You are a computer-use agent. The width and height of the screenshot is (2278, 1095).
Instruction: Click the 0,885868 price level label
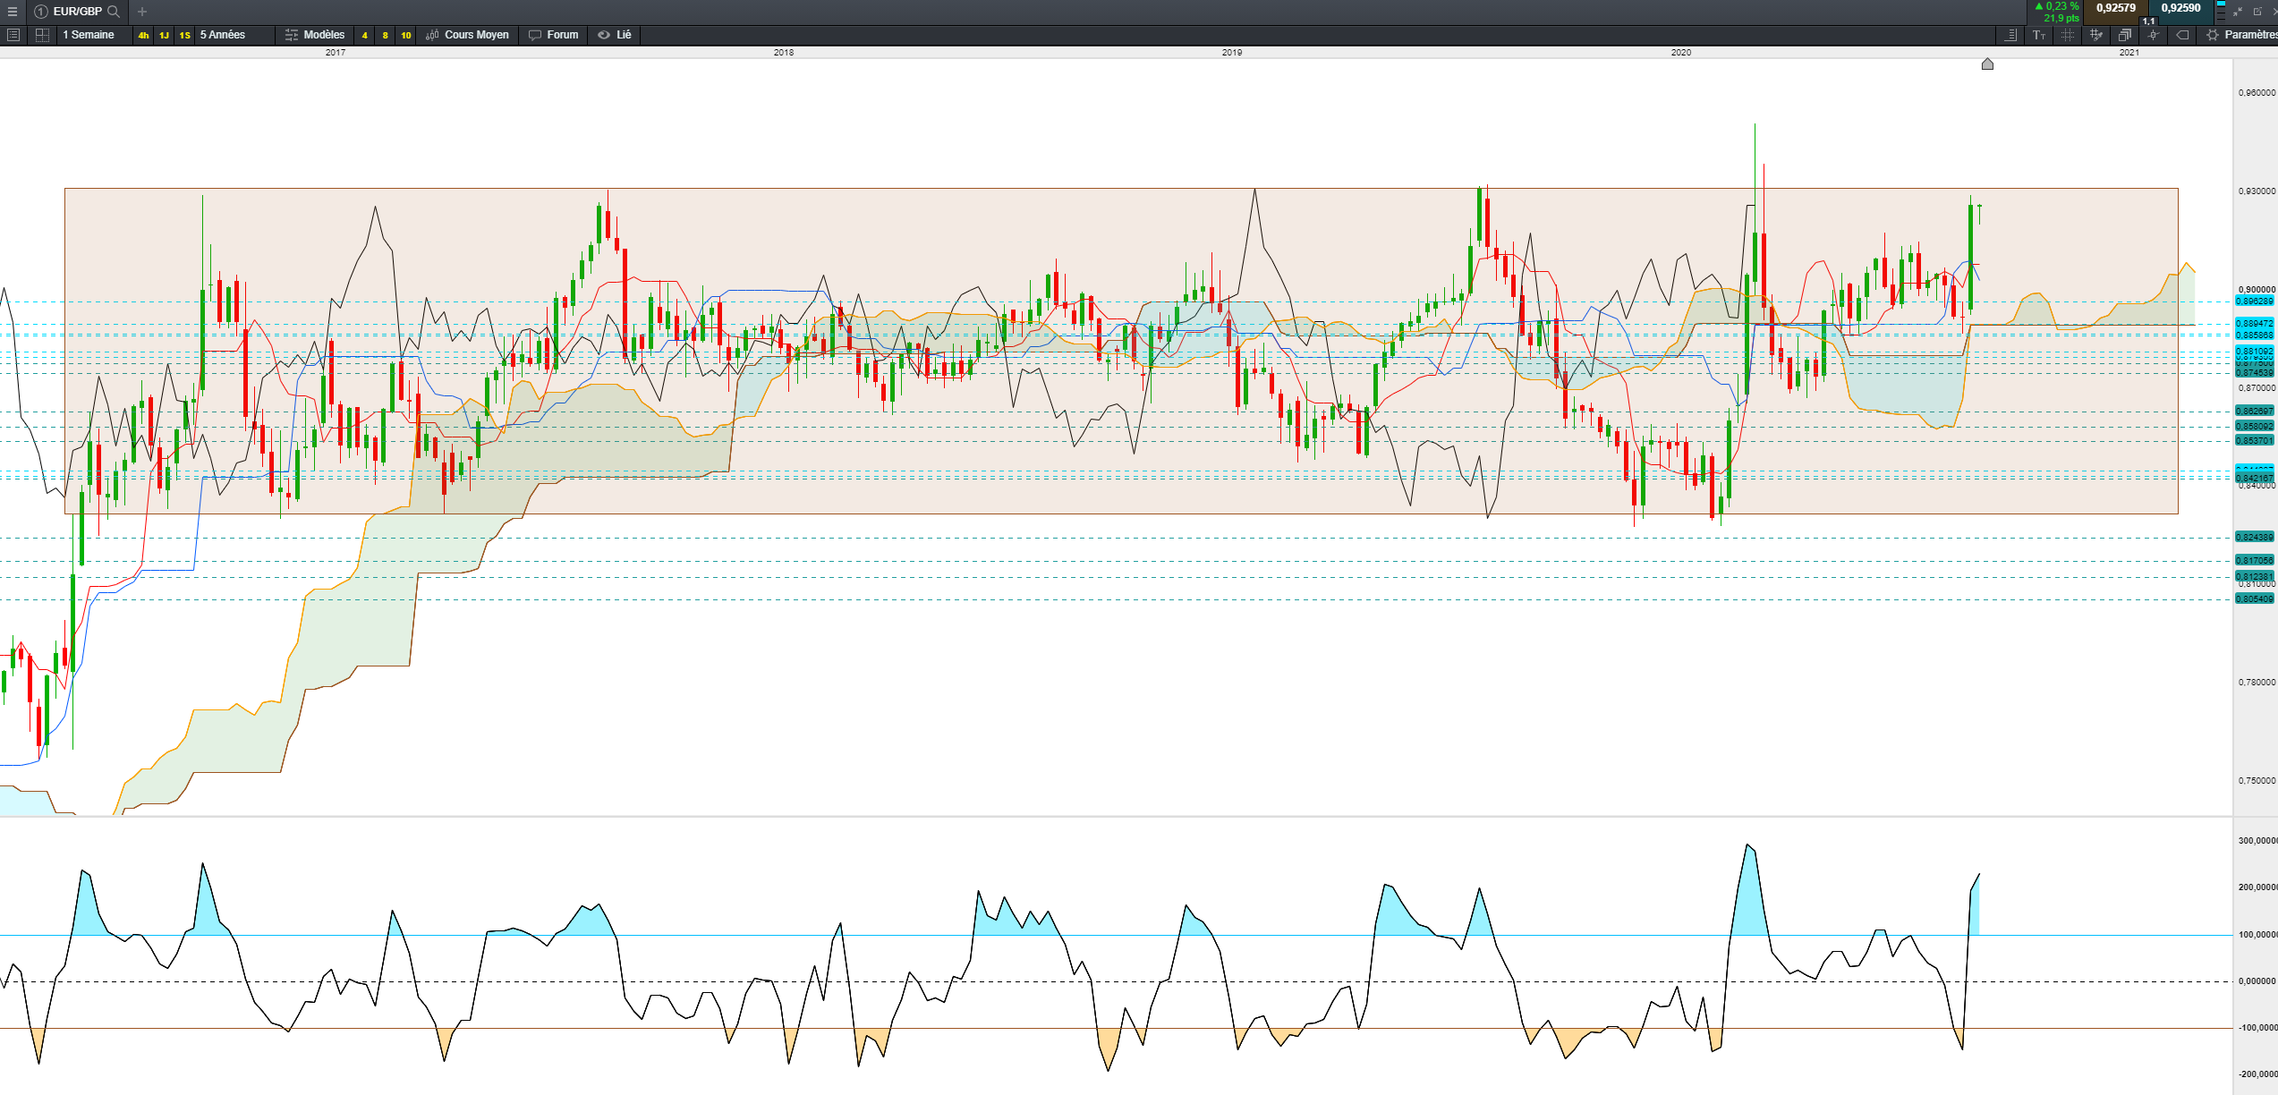click(x=2255, y=335)
